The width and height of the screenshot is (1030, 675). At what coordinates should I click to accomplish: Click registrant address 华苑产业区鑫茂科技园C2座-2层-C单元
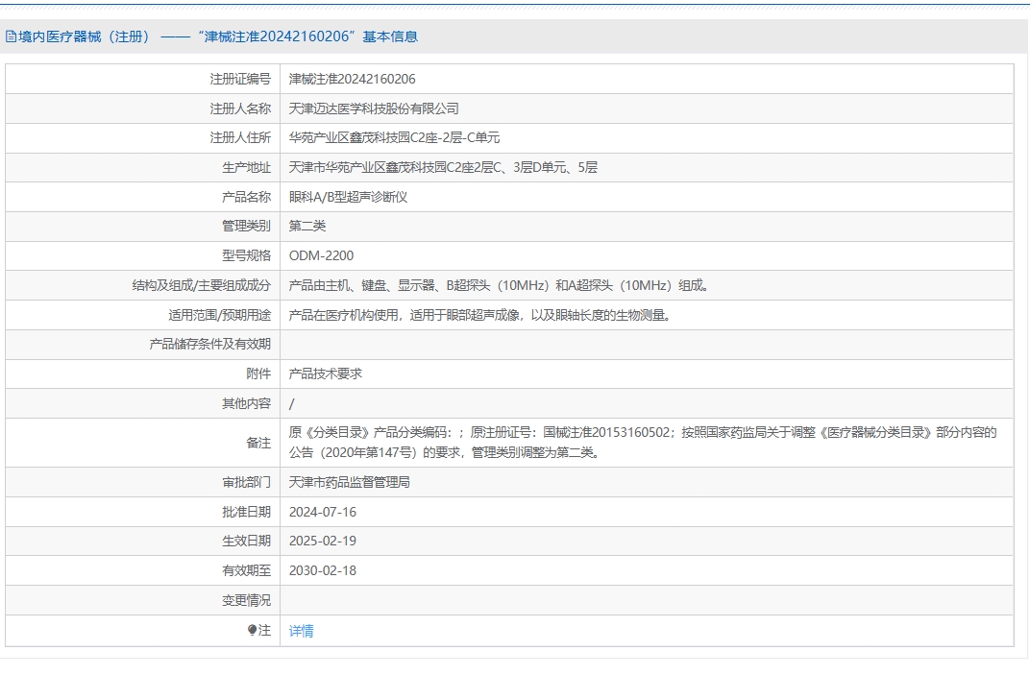point(394,138)
